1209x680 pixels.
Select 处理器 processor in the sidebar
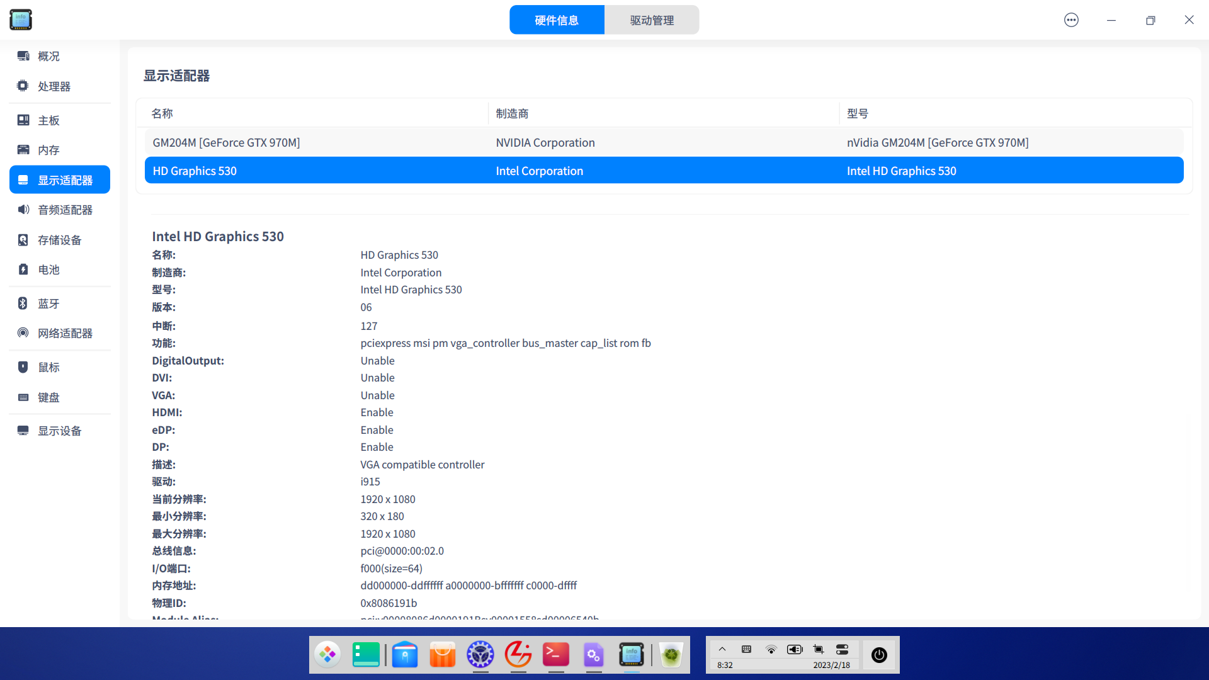point(54,86)
